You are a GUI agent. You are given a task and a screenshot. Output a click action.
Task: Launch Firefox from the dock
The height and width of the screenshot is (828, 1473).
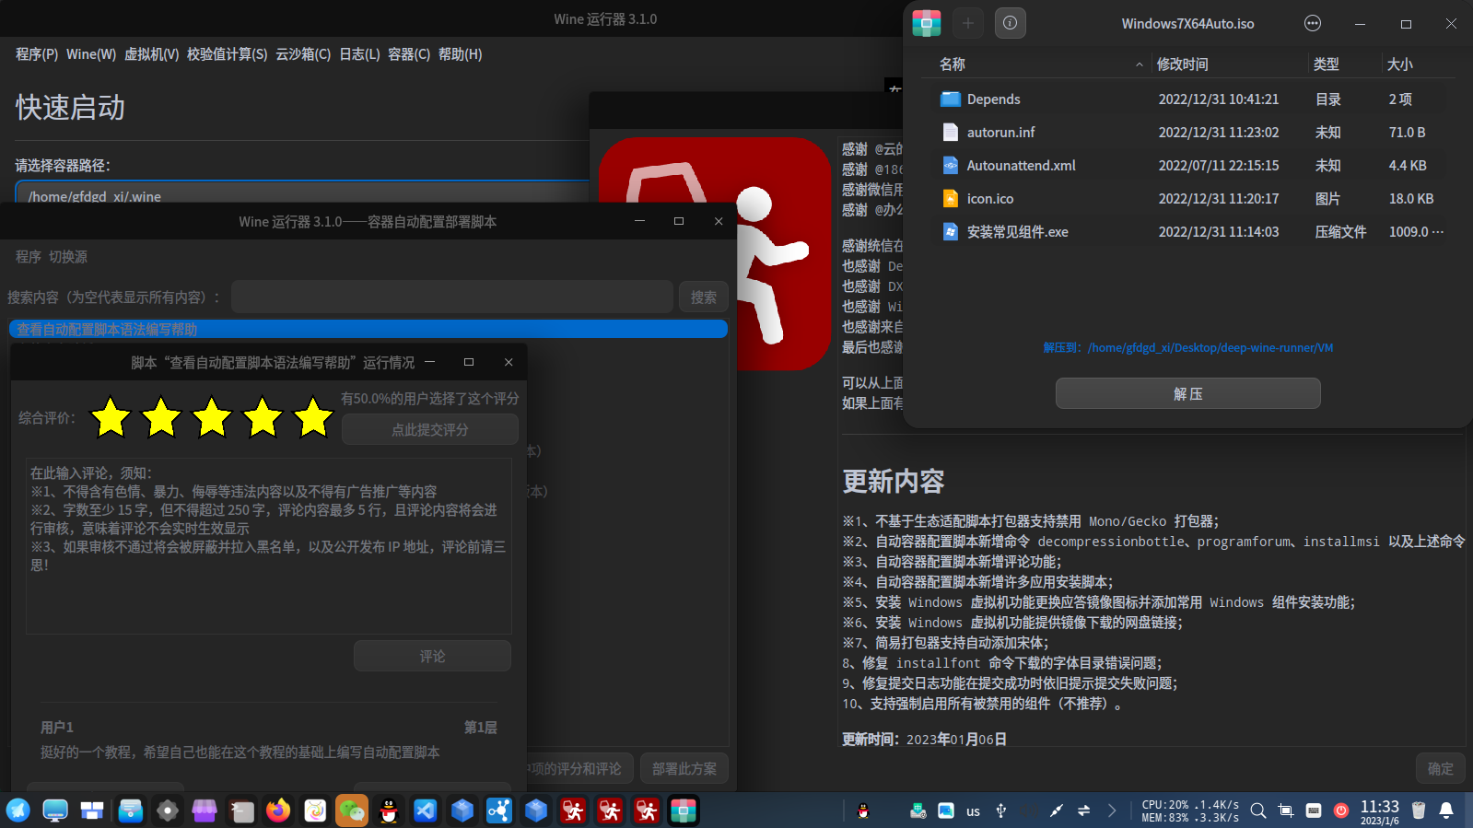pyautogui.click(x=278, y=811)
